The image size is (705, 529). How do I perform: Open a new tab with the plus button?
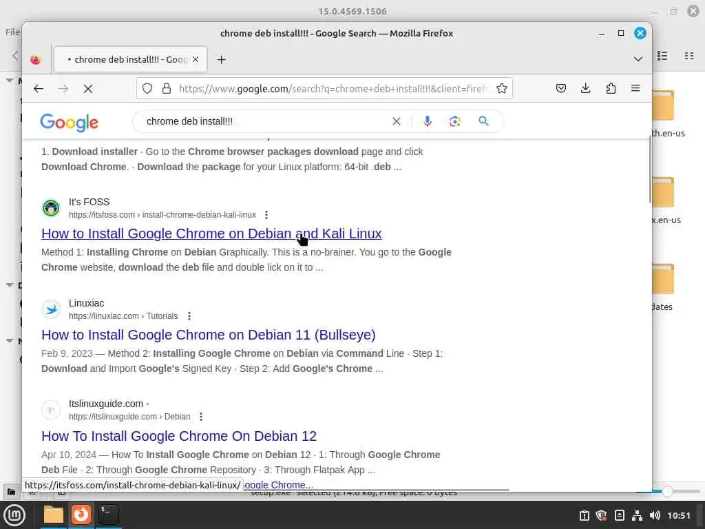(x=221, y=59)
